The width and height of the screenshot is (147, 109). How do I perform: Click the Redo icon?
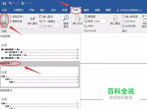click(17, 3)
